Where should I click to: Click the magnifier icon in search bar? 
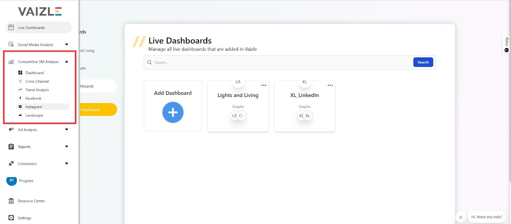149,63
